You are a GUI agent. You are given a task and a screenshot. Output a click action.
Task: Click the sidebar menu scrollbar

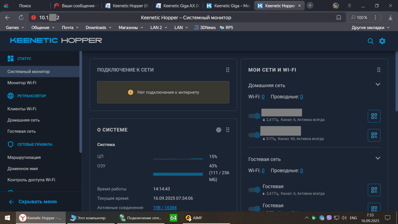[81, 102]
